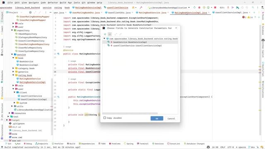Click Collapse All icon in dialog toolbar
Viewport: 265px width, 149px height.
[120, 34]
